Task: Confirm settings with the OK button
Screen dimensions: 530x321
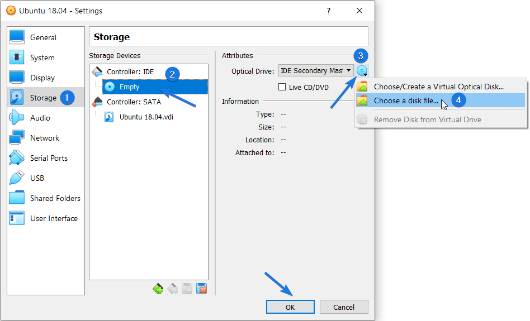Action: [290, 307]
